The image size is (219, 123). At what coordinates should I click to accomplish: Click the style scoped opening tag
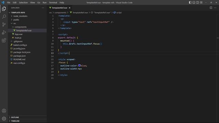coord(67,59)
